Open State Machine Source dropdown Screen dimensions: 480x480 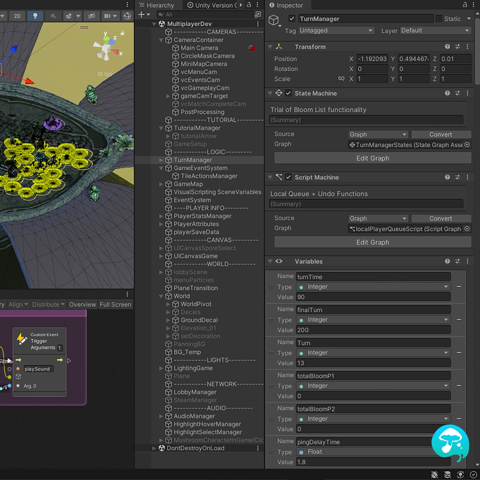[378, 134]
